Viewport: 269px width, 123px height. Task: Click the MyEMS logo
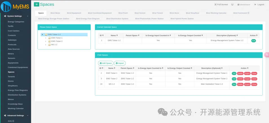pyautogui.click(x=15, y=7)
